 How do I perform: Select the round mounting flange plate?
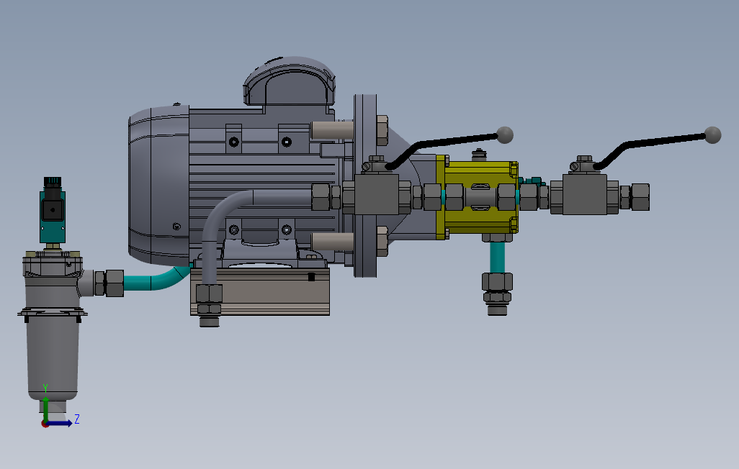click(365, 186)
